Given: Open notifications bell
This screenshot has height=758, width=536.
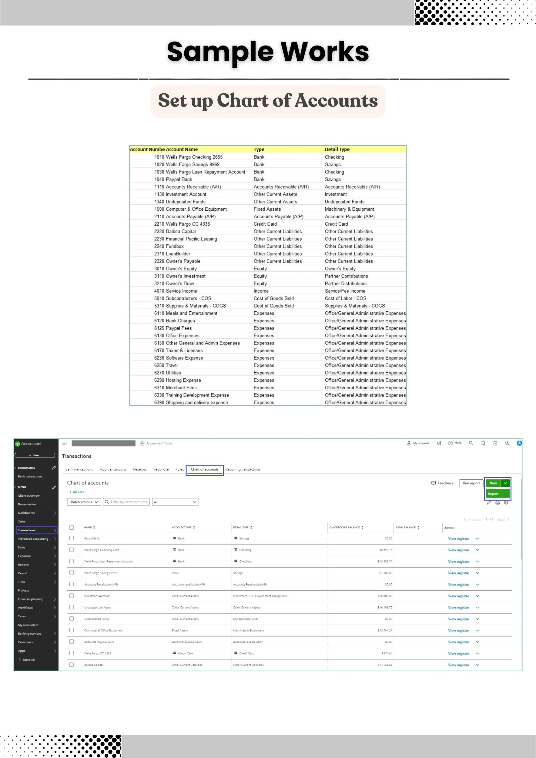Looking at the screenshot, I should [x=483, y=443].
